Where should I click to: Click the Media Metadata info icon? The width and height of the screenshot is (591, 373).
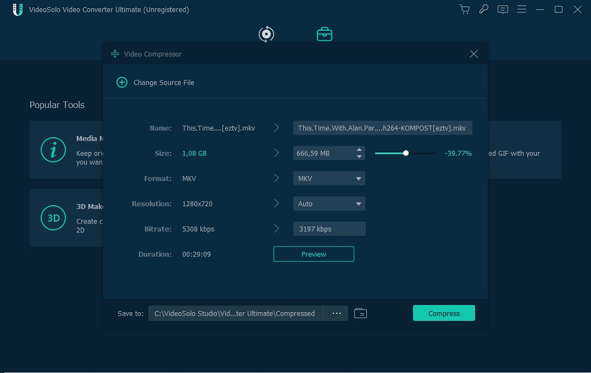tap(53, 150)
